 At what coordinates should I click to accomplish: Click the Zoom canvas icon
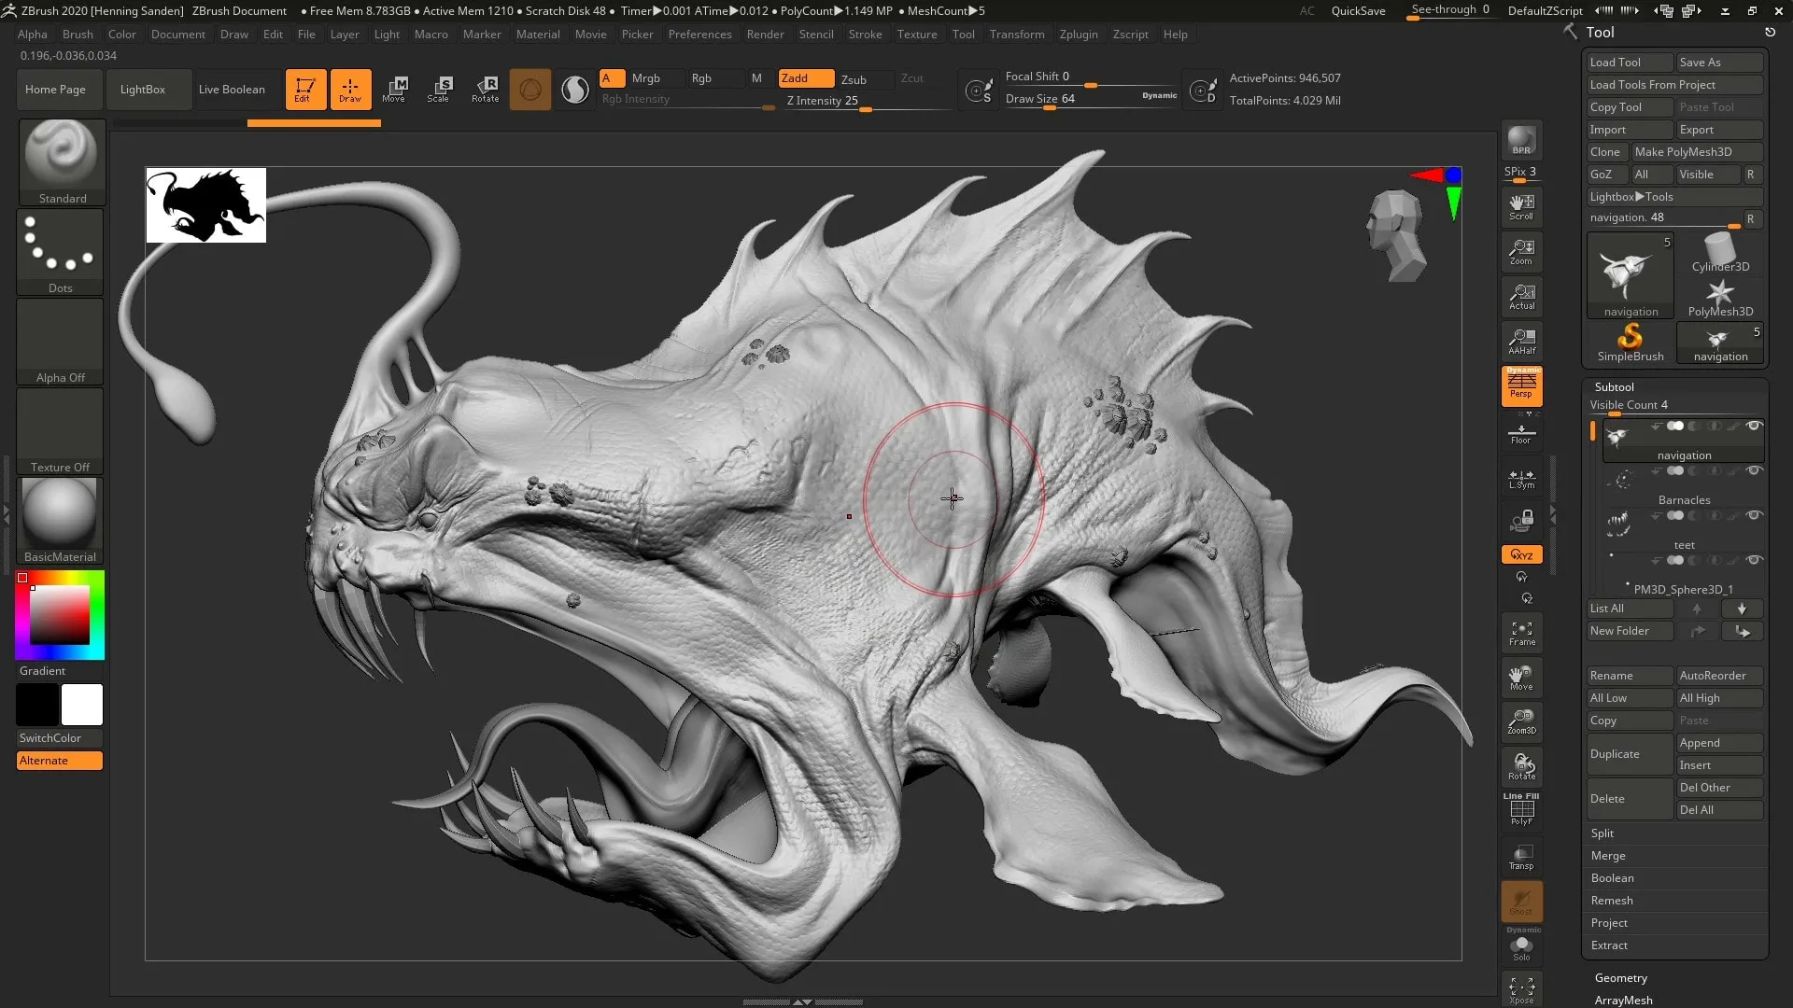click(x=1521, y=252)
